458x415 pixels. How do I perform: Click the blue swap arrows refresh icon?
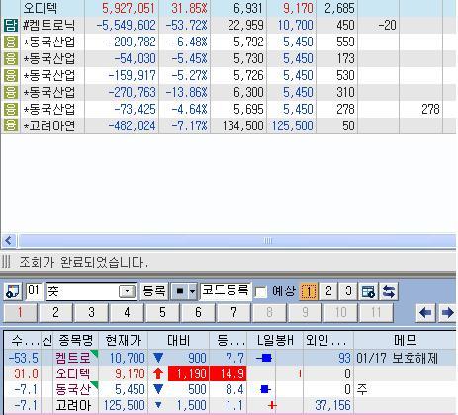(389, 291)
